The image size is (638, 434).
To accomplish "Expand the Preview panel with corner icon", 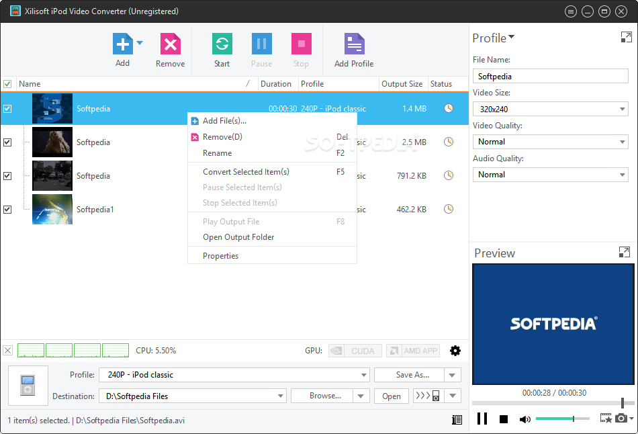I will tap(624, 252).
